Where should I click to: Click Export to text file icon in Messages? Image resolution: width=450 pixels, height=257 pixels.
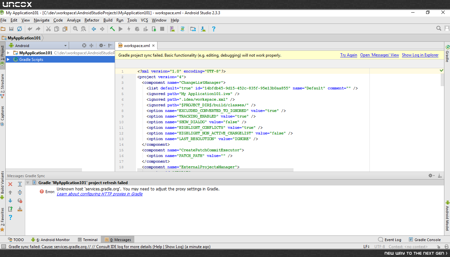(10, 209)
